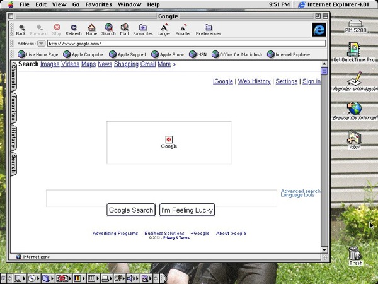The width and height of the screenshot is (378, 284).
Task: Open the Channels explorer bar tab
Action: tap(13, 77)
